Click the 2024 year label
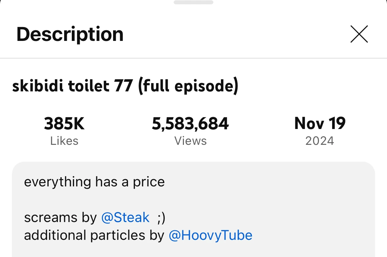This screenshot has height=257, width=387. (x=320, y=141)
